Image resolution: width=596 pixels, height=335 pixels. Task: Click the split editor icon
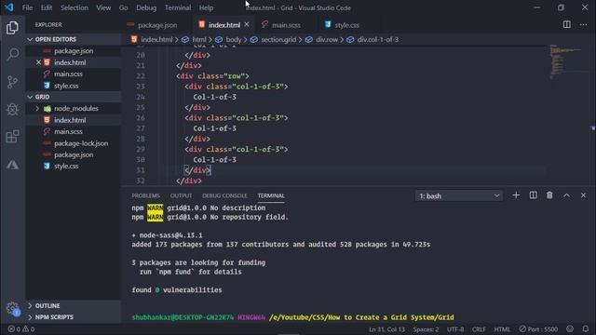point(566,25)
